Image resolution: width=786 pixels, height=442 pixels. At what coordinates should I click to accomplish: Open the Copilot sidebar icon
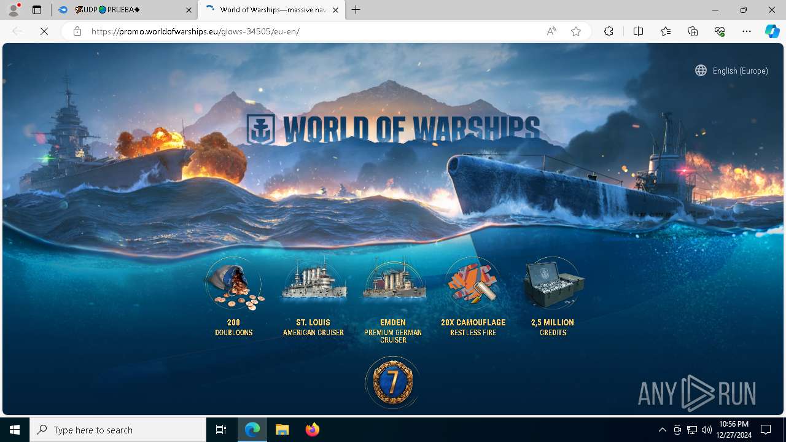click(x=772, y=31)
